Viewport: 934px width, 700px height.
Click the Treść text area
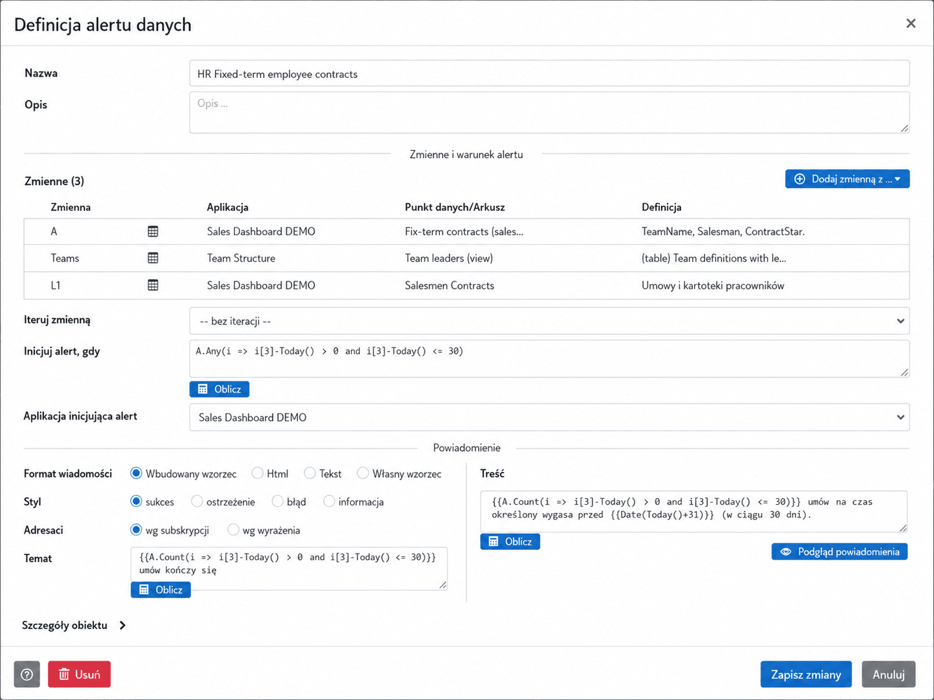pos(694,511)
